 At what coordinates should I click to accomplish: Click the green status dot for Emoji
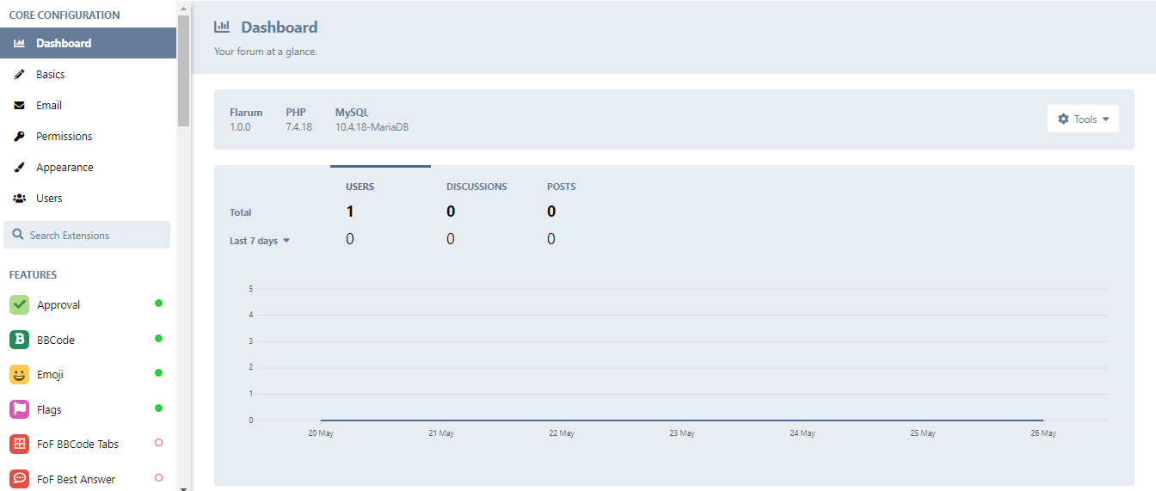pyautogui.click(x=158, y=373)
